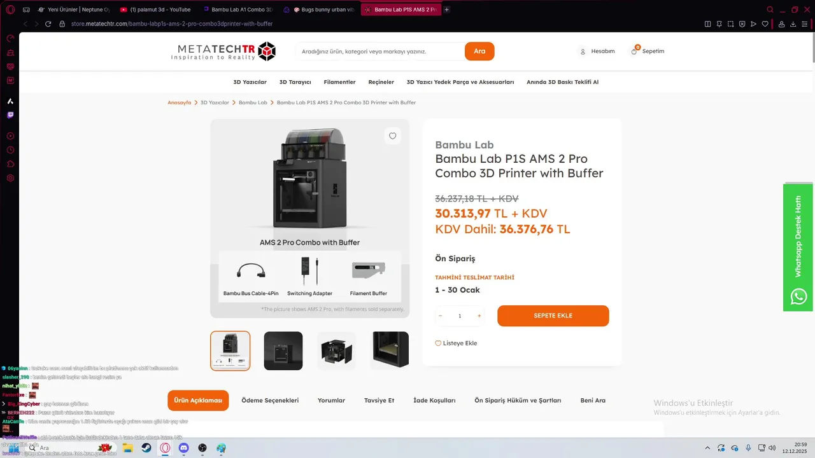
Task: Increase quantity with plus stepper
Action: (x=479, y=316)
